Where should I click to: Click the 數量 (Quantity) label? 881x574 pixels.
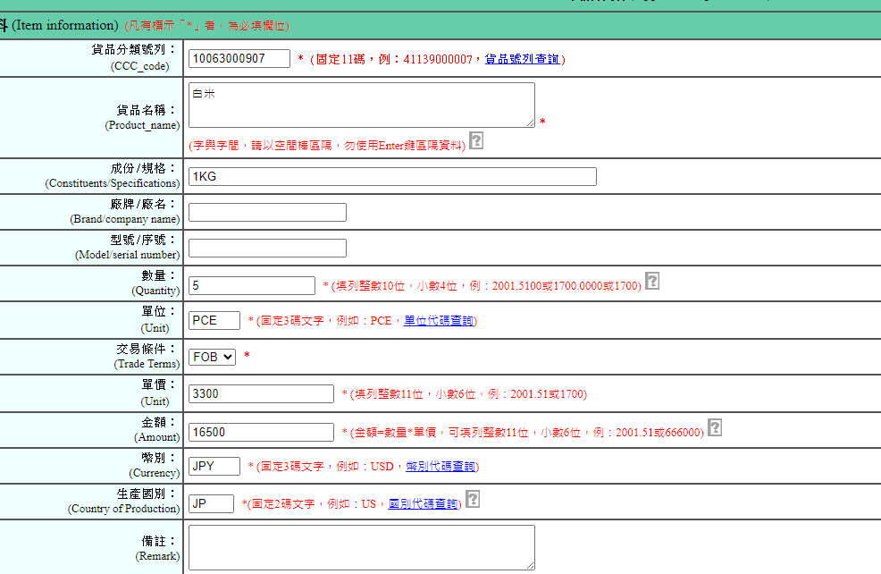pos(155,283)
